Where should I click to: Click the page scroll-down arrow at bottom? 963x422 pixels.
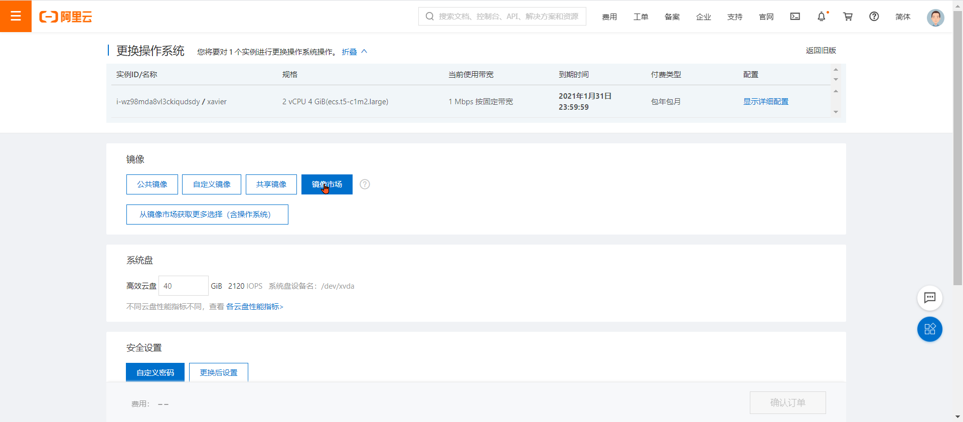tap(957, 417)
